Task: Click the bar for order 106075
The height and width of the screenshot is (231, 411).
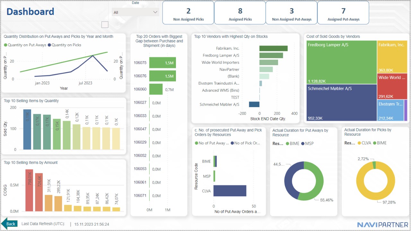Action: coord(163,63)
